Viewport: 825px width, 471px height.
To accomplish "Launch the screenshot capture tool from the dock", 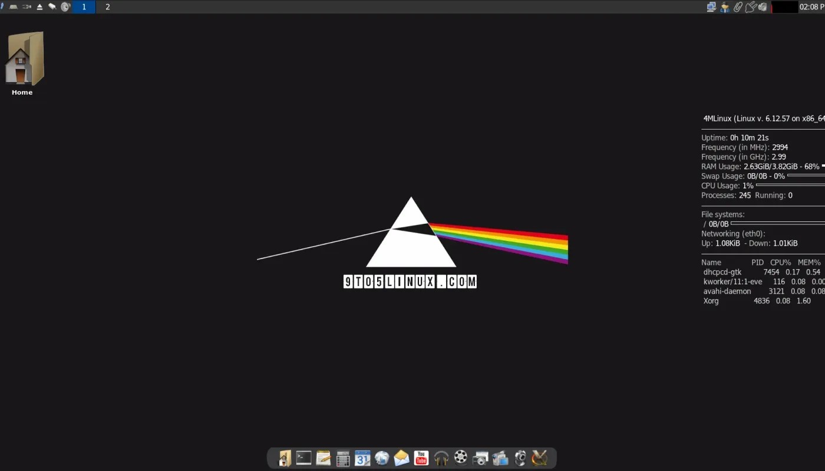I will [480, 457].
